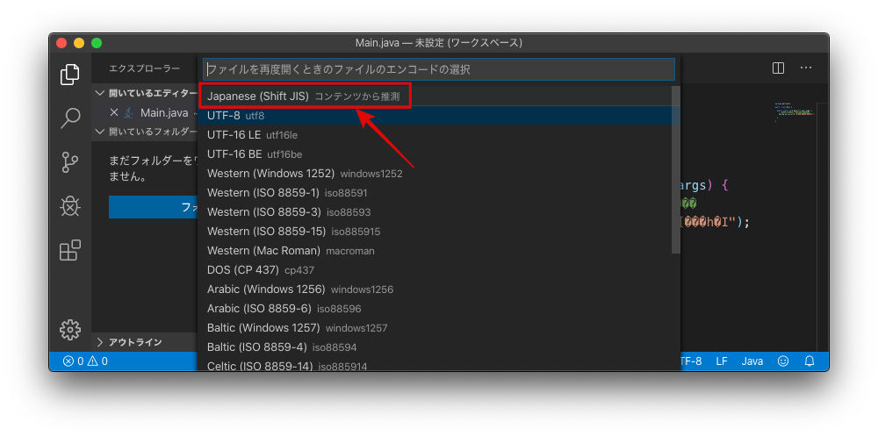Click the split editor icon
This screenshot has height=436, width=878.
click(778, 68)
